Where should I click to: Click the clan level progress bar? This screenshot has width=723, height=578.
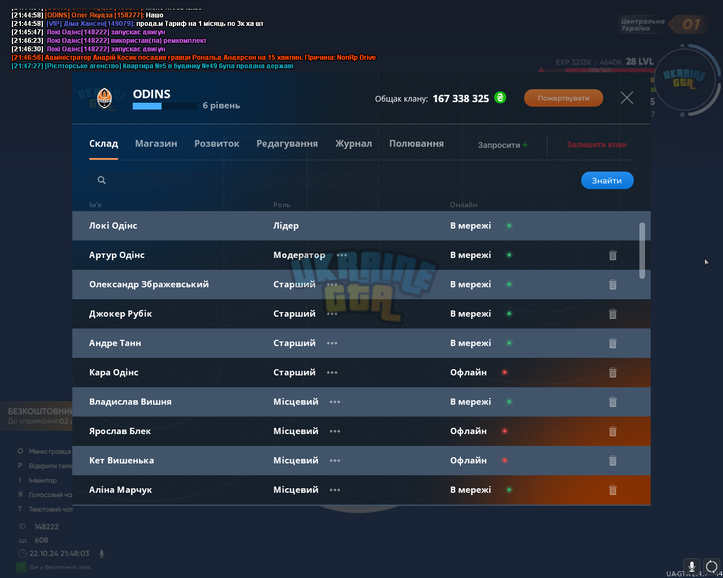[x=165, y=106]
